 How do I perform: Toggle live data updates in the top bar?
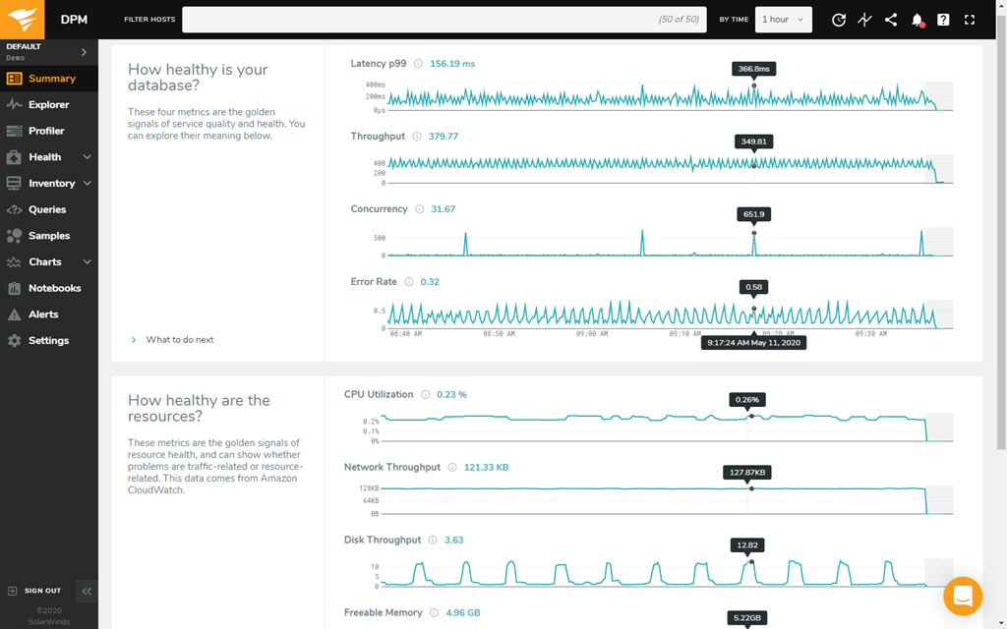click(864, 19)
